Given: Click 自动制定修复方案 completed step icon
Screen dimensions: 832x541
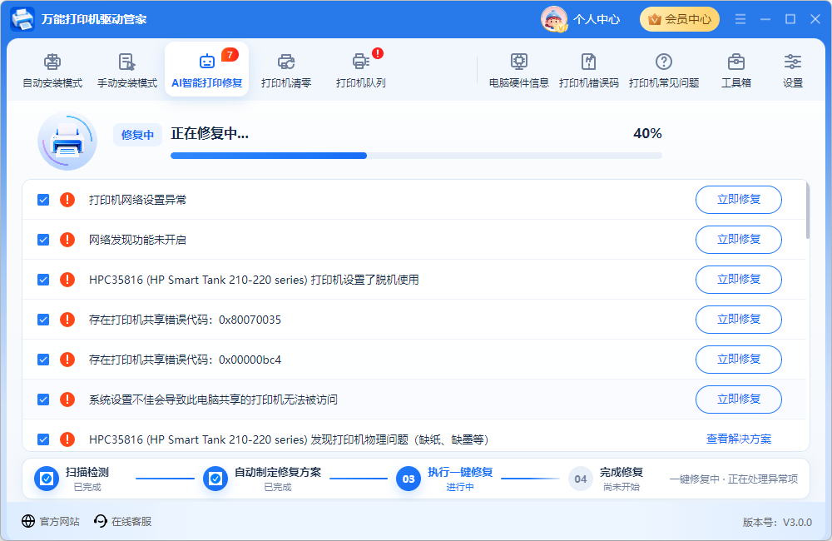Looking at the screenshot, I should pyautogui.click(x=215, y=479).
